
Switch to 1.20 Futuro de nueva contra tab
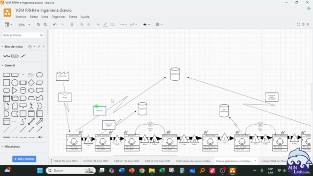tap(193, 161)
